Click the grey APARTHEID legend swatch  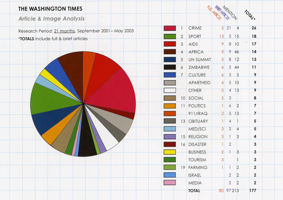pos(170,83)
